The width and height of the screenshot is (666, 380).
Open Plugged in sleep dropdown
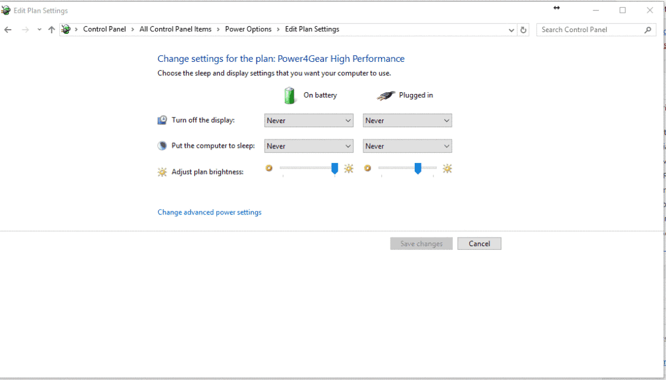click(407, 146)
